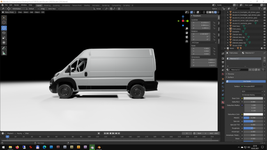Activate the Rotate tool
The height and width of the screenshot is (150, 267).
4,33
